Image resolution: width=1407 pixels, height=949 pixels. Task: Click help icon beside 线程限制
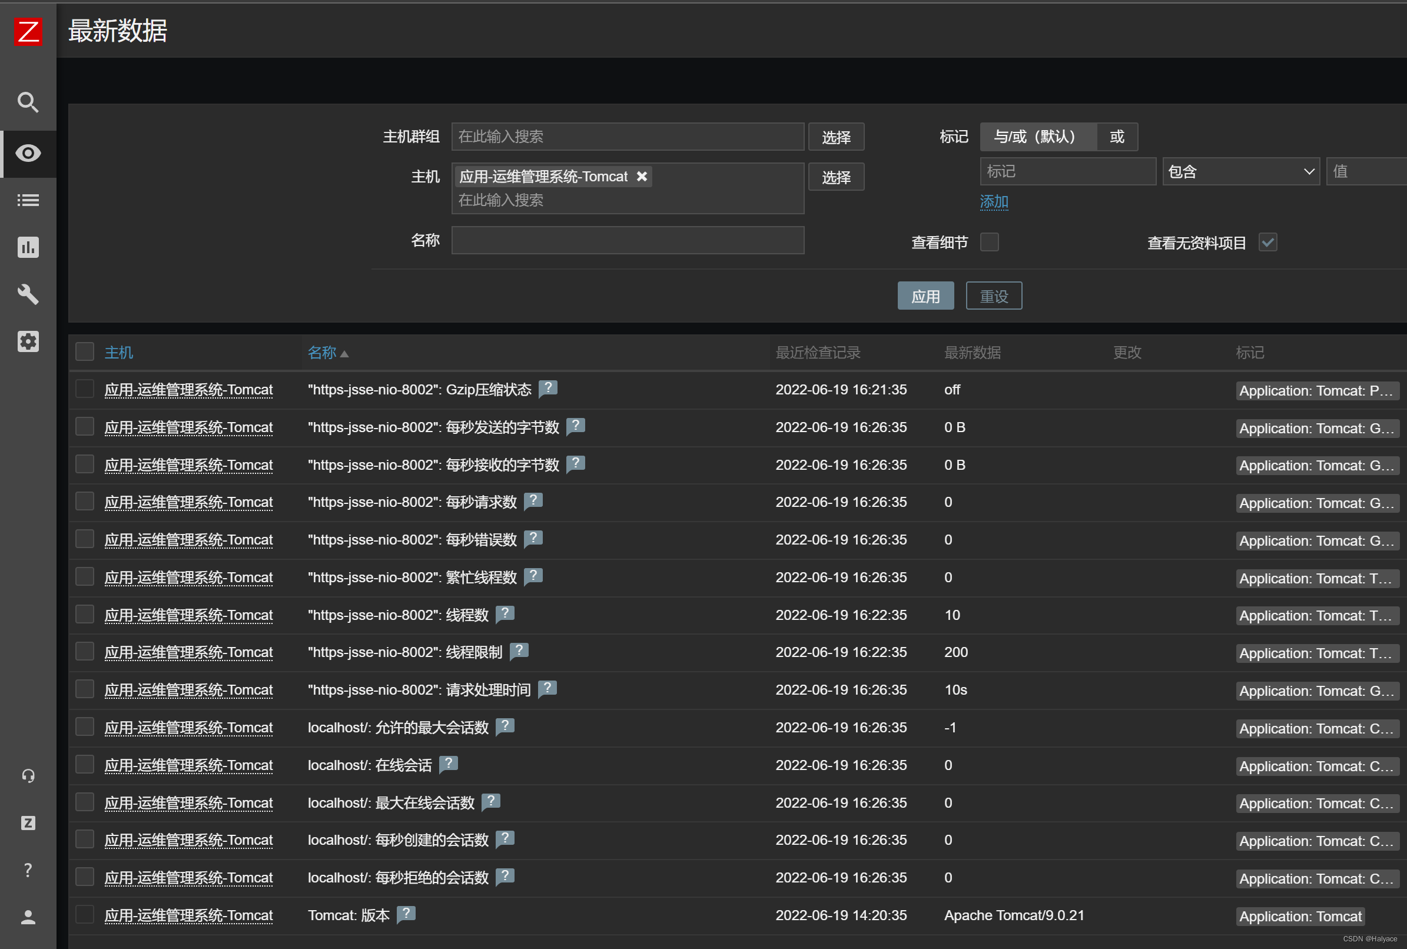click(519, 651)
